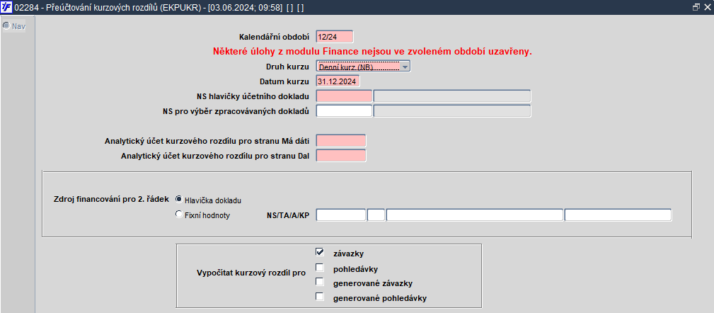Click the label Vypočítat kurzový rozdíl pro
The image size is (714, 313).
(x=251, y=273)
